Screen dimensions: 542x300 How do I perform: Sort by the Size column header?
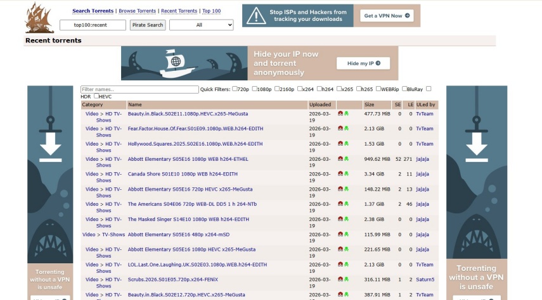click(369, 104)
